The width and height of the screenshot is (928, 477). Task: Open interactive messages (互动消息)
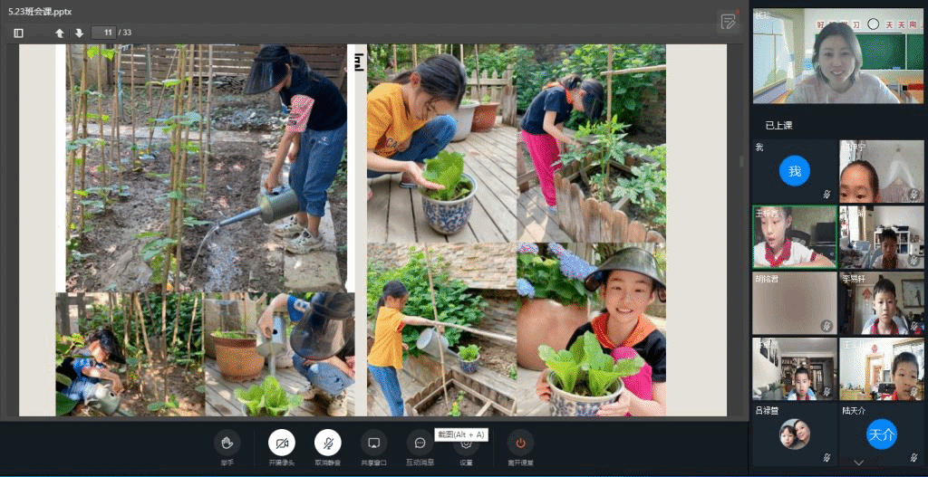tap(420, 443)
